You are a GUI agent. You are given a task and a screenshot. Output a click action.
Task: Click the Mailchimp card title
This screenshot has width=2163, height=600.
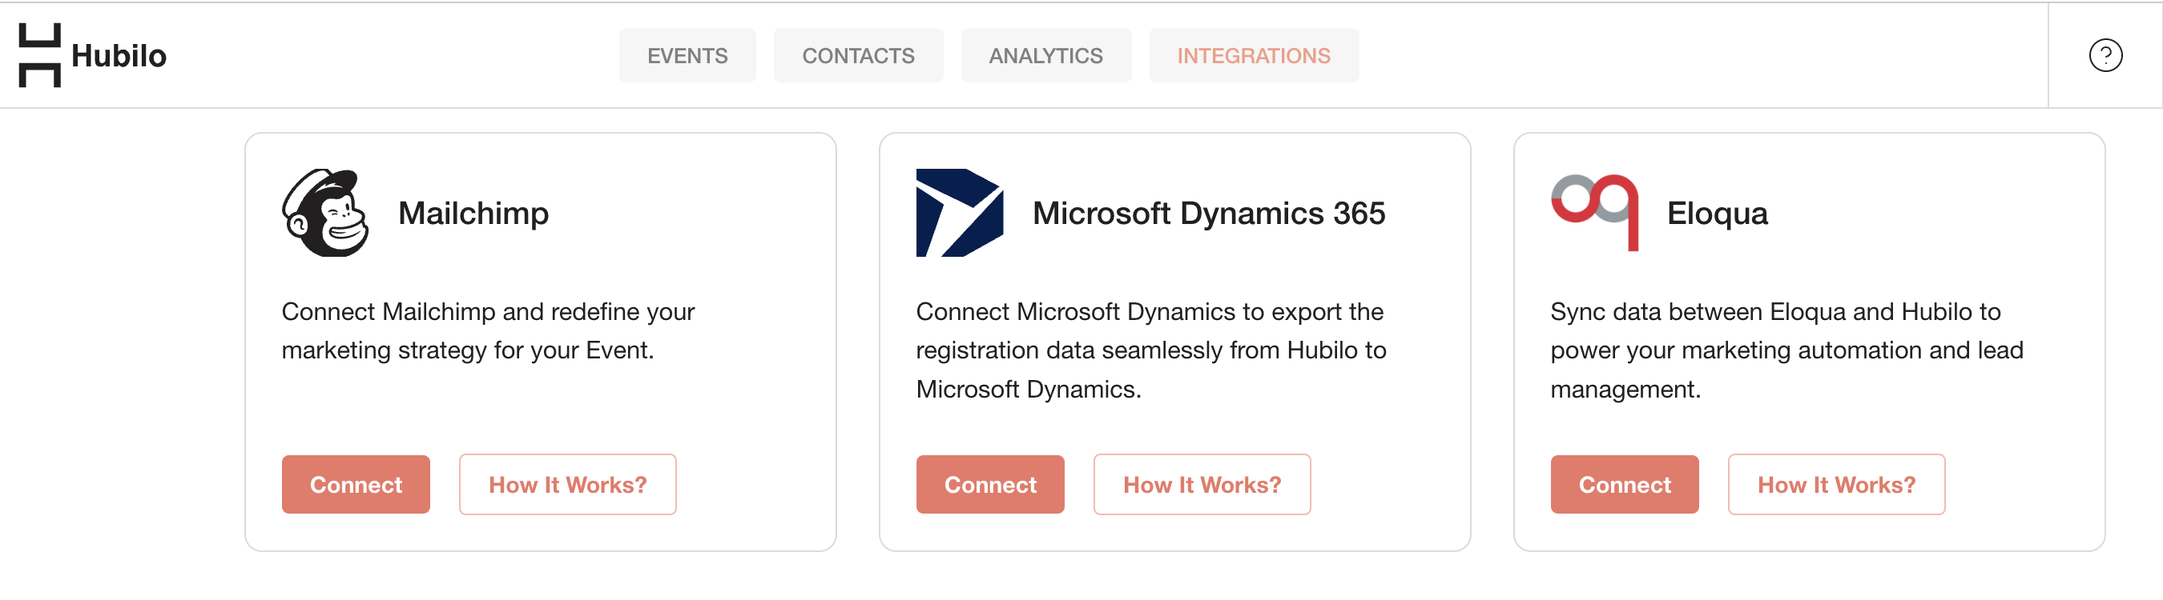(473, 213)
